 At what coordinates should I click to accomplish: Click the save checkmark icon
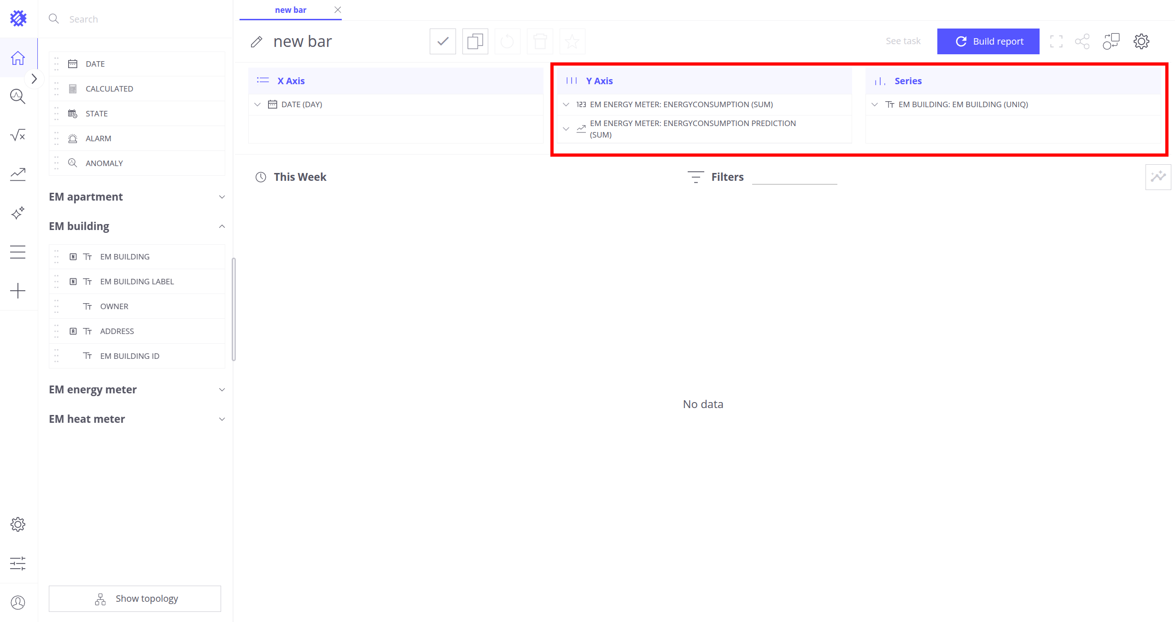(443, 41)
